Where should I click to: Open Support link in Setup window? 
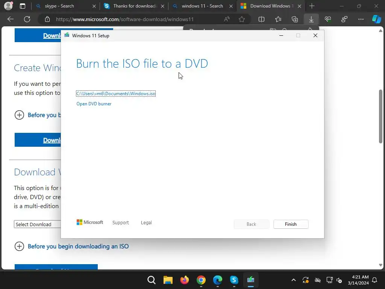pyautogui.click(x=121, y=222)
